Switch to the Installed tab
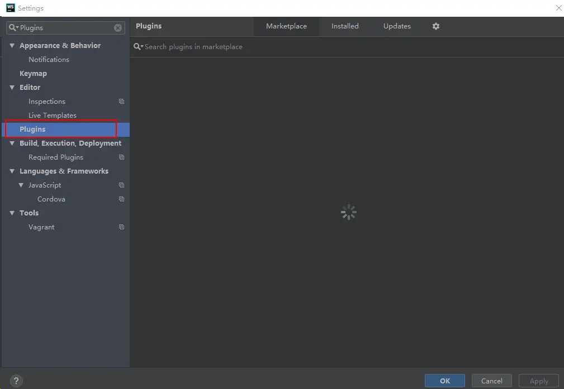Screen dimensions: 564x389 pos(345,26)
